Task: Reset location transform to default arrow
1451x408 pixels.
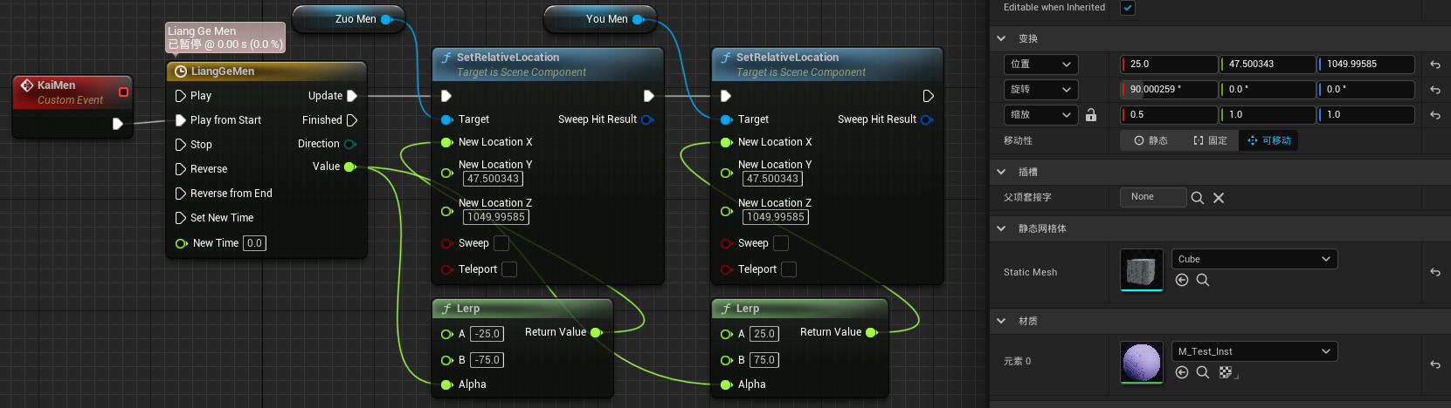Action: point(1434,65)
